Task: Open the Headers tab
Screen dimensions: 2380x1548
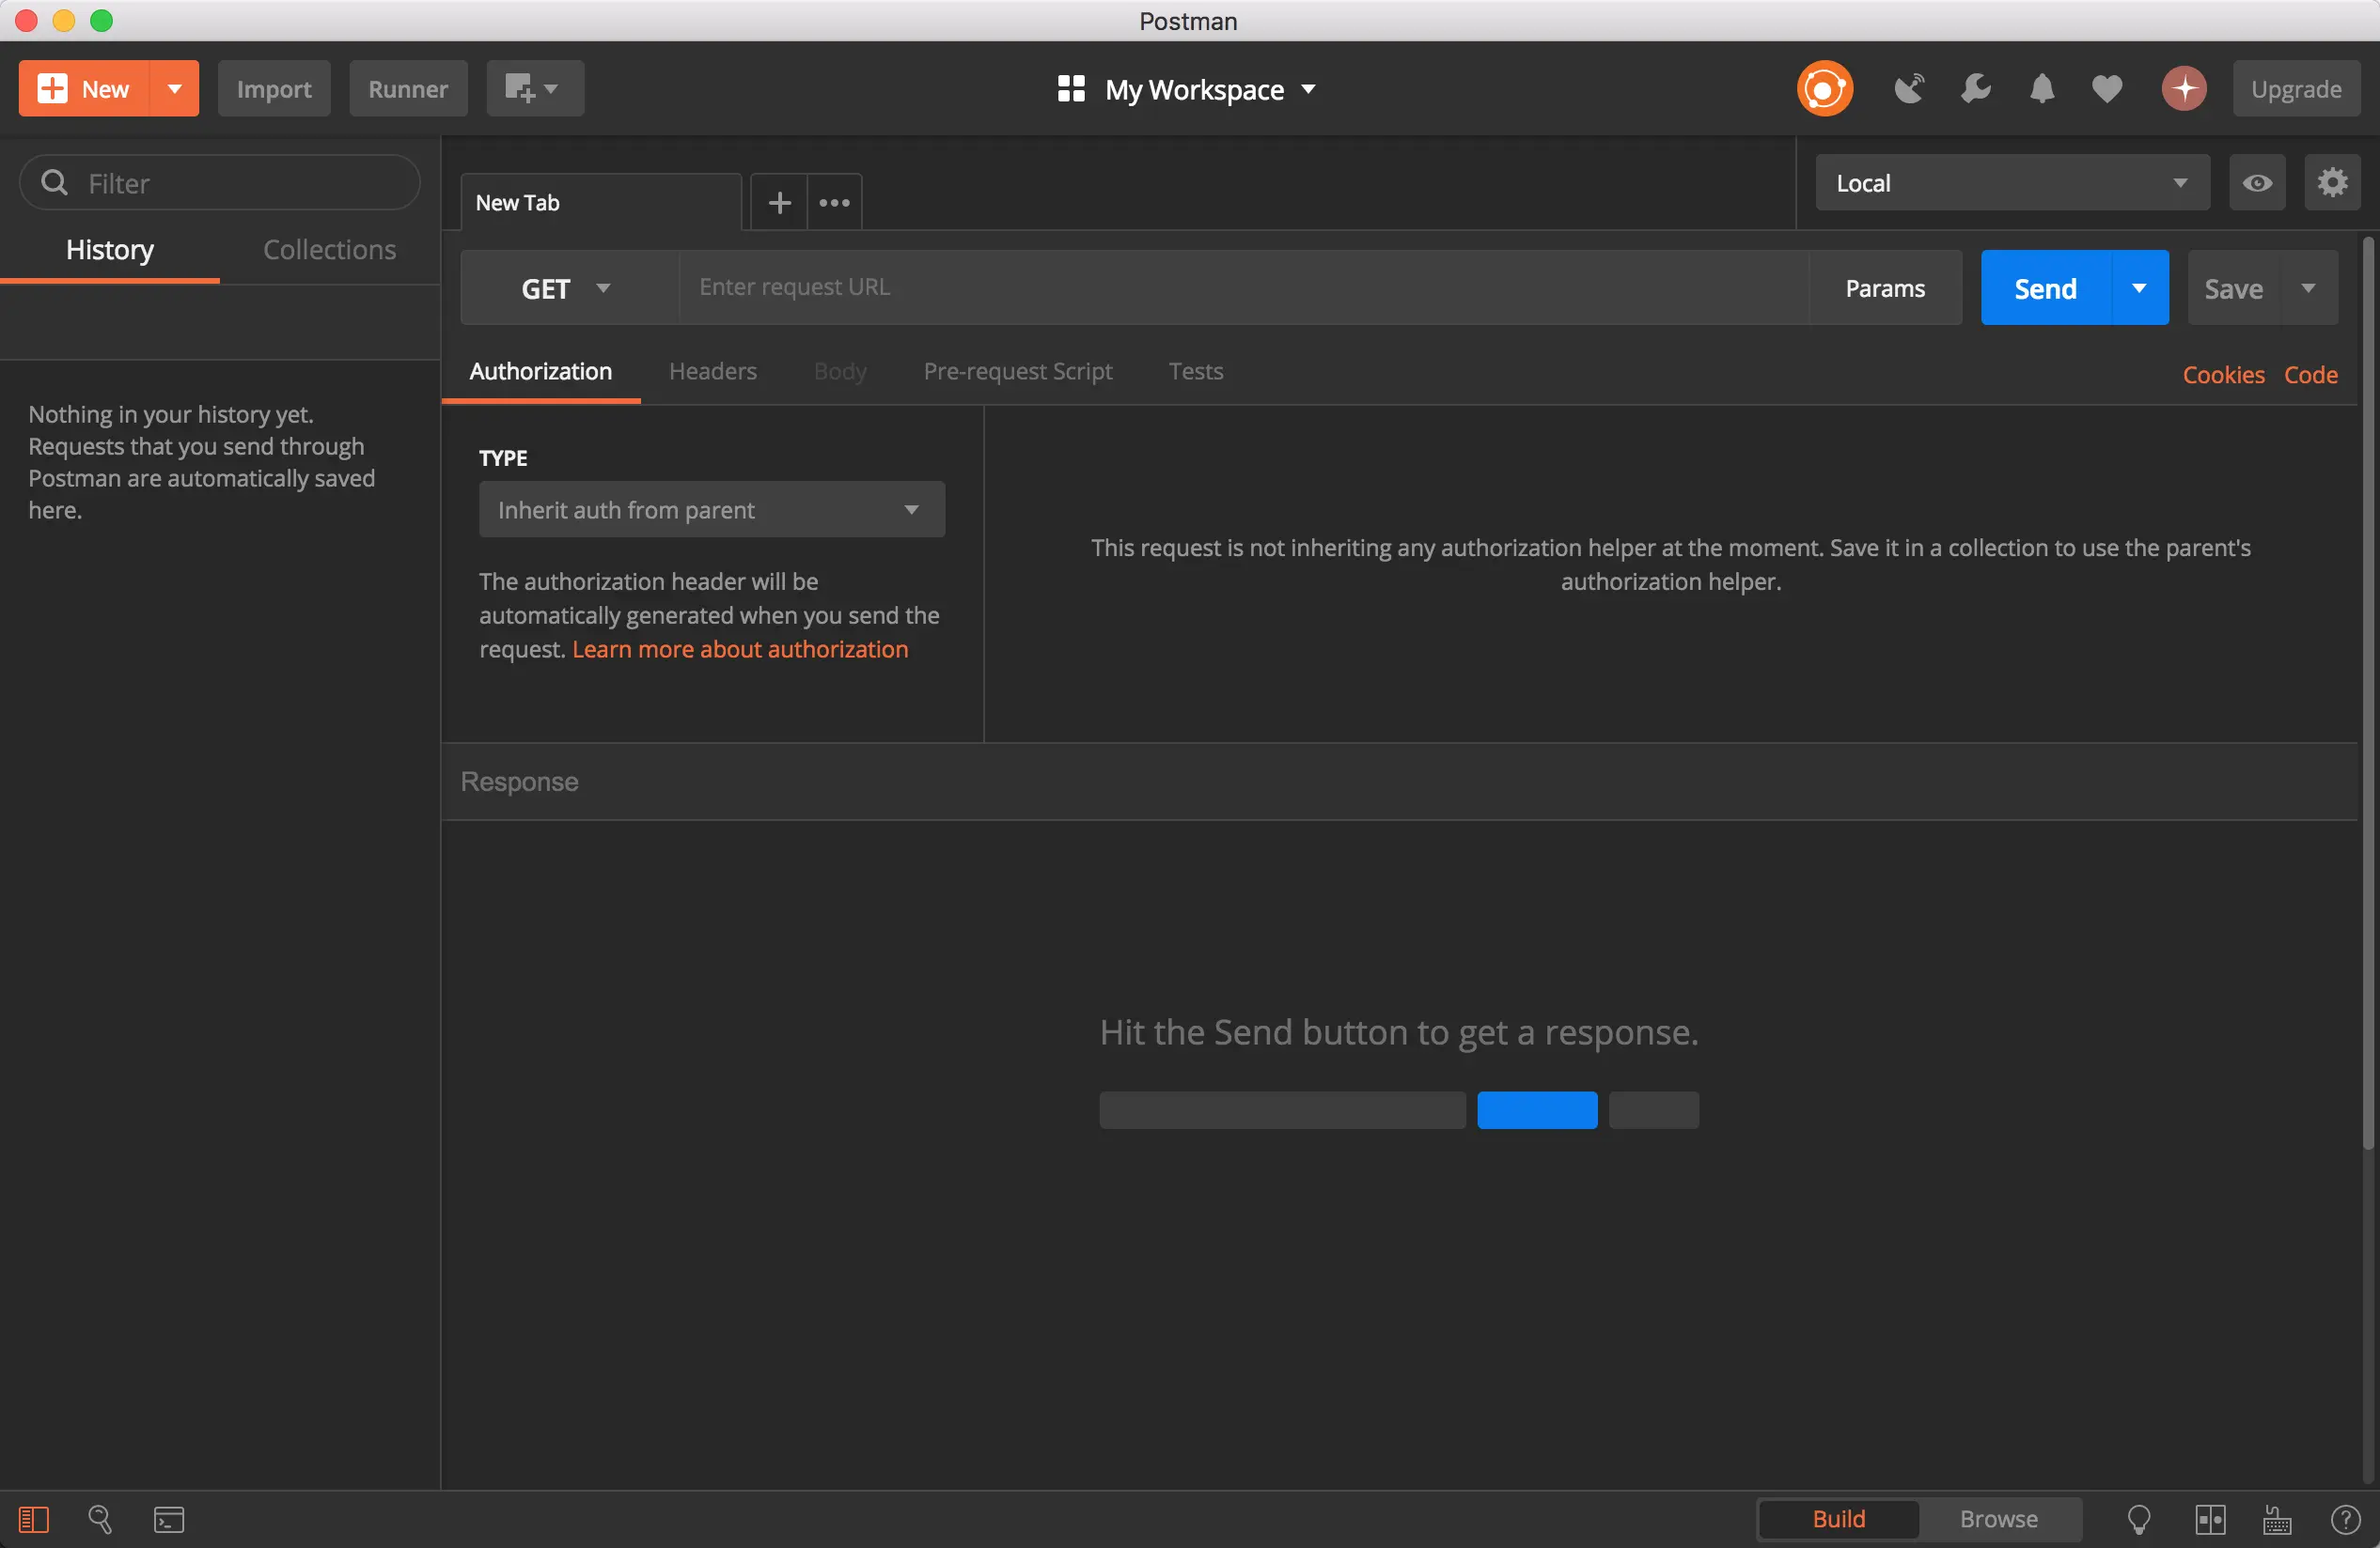Action: pyautogui.click(x=712, y=372)
